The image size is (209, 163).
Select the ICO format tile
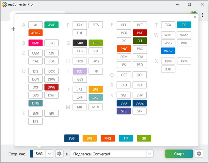(x=80, y=71)
